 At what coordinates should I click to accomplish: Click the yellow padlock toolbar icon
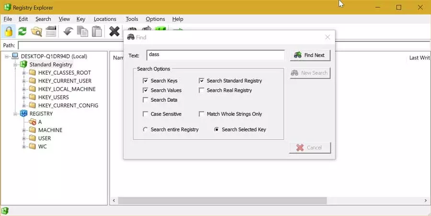click(9, 31)
